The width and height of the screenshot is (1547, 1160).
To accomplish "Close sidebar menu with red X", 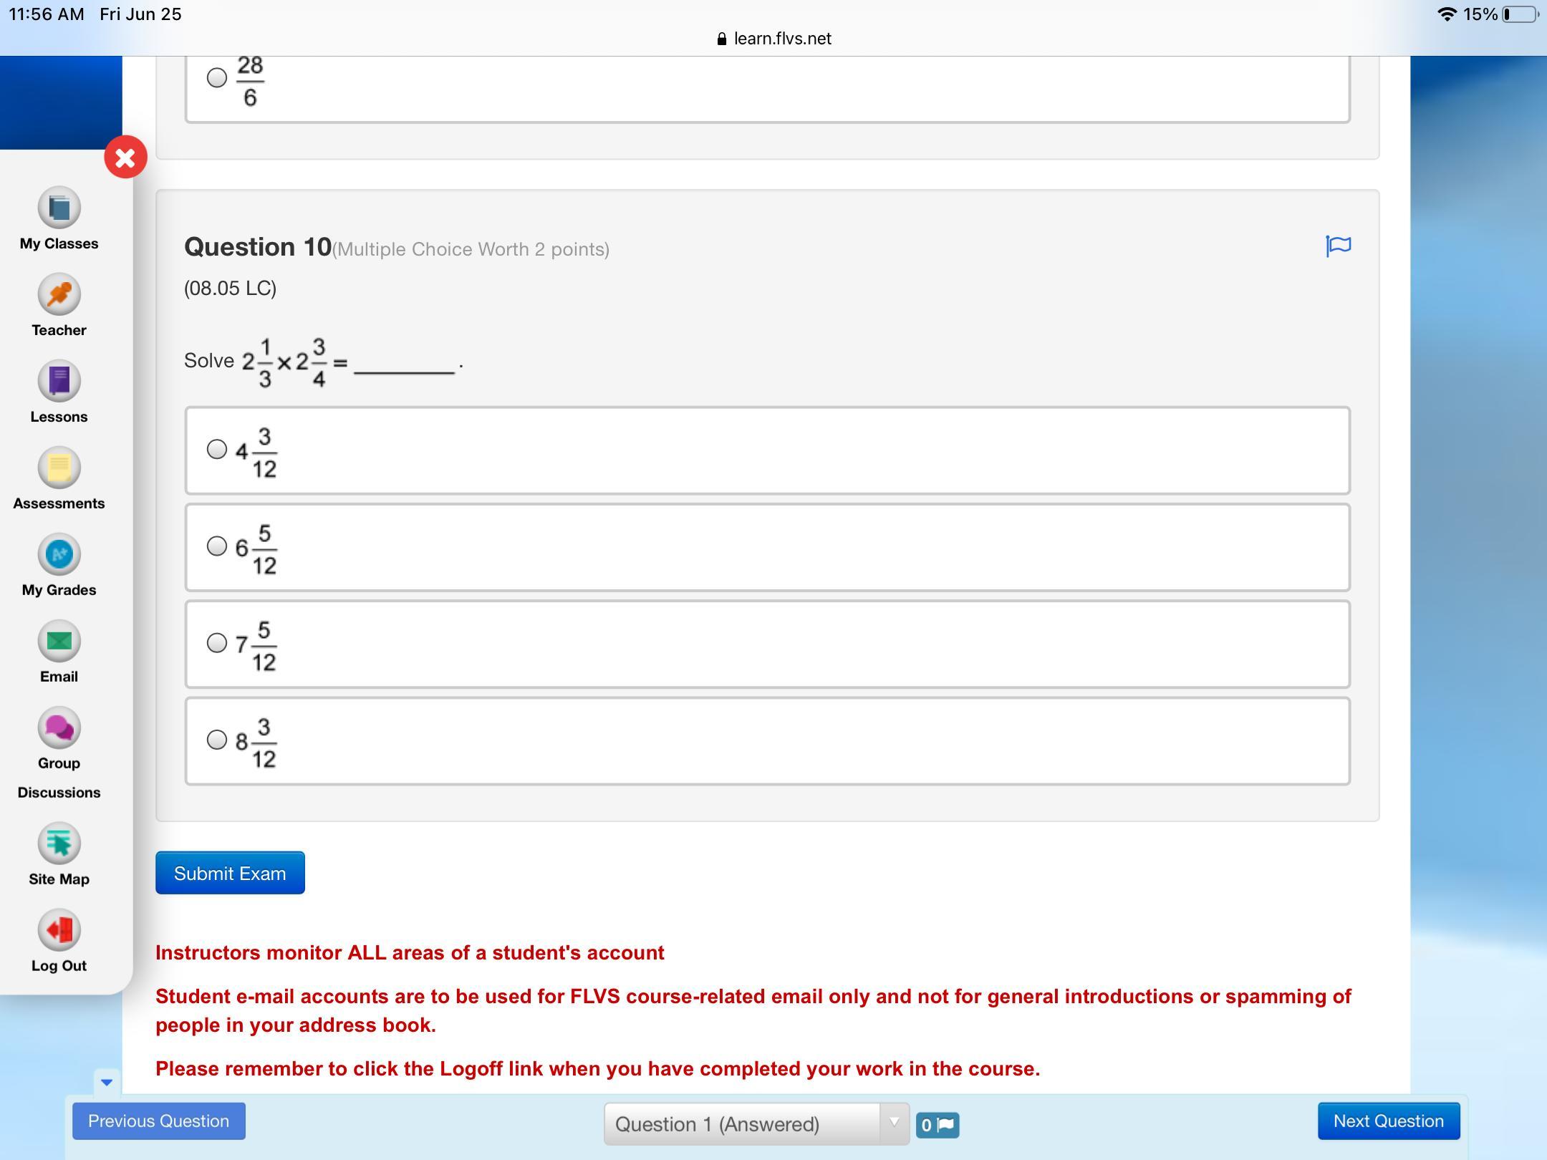I will click(x=125, y=158).
